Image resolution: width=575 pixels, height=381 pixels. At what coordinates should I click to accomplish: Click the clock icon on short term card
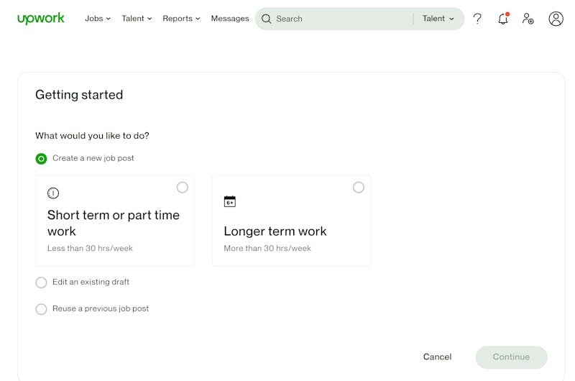point(53,193)
